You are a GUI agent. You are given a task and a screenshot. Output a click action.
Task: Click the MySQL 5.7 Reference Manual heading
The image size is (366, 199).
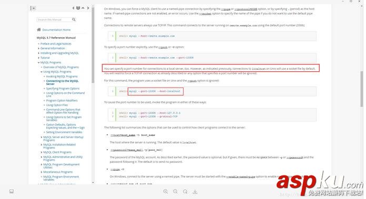[56, 38]
